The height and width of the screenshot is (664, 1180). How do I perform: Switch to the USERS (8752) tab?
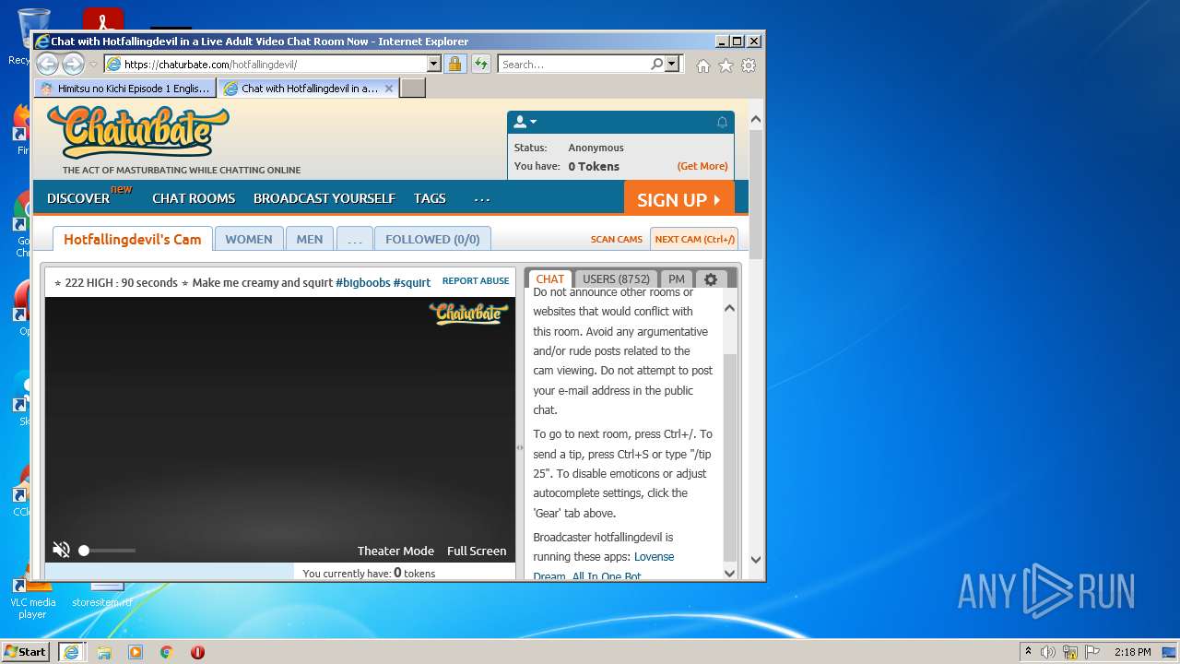[x=616, y=279]
